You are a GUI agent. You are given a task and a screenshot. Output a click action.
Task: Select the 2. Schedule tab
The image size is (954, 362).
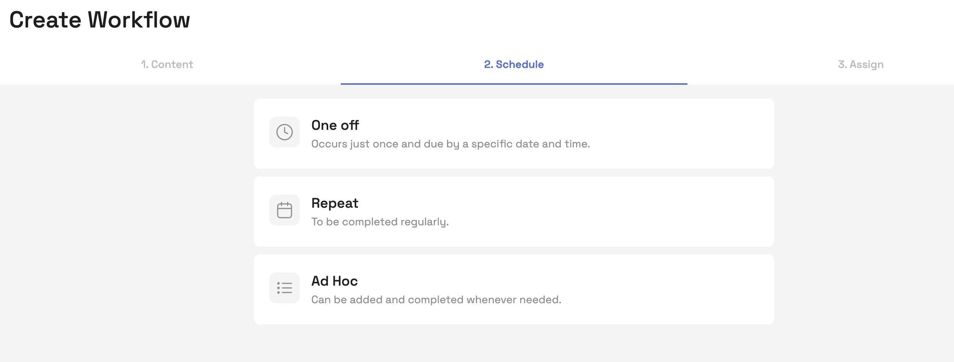point(514,64)
